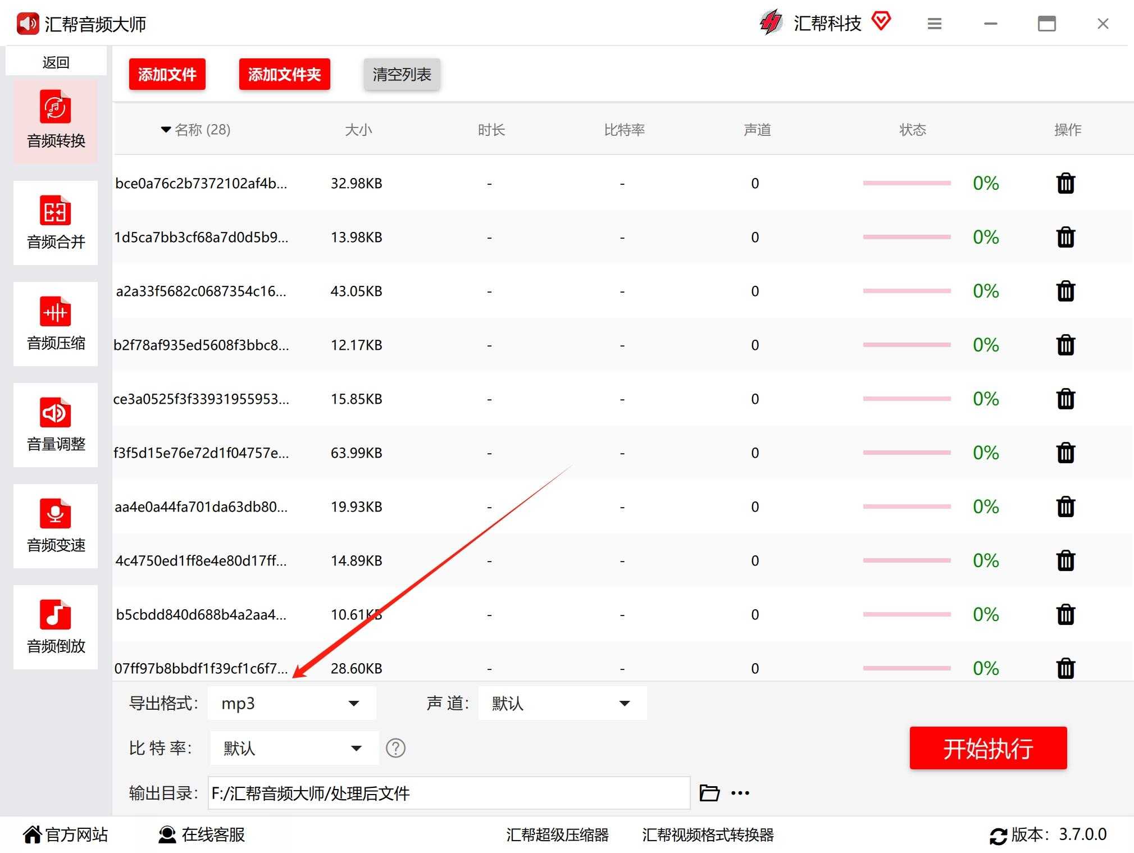
Task: Open the 音频倒放 reverse audio tool
Action: pos(54,627)
